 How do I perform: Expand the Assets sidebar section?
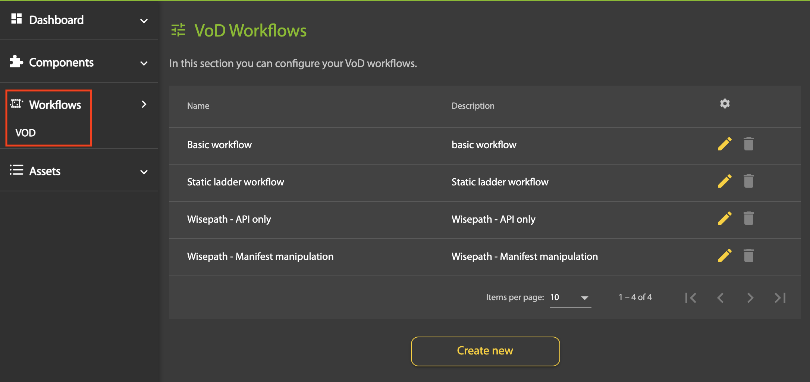point(144,172)
